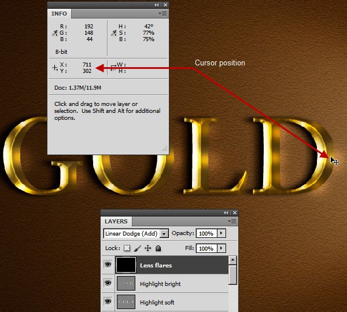Click the Highlight bright layer thumbnail
This screenshot has width=347, height=312.
click(x=125, y=283)
